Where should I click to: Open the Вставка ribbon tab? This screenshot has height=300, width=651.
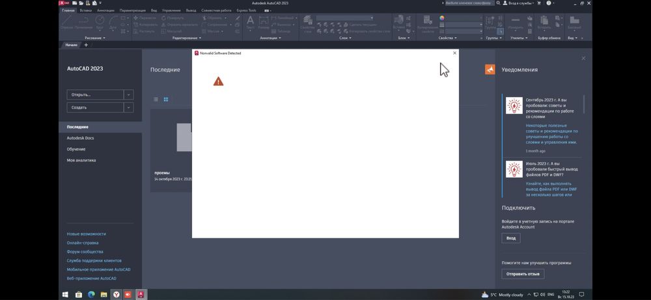click(85, 10)
